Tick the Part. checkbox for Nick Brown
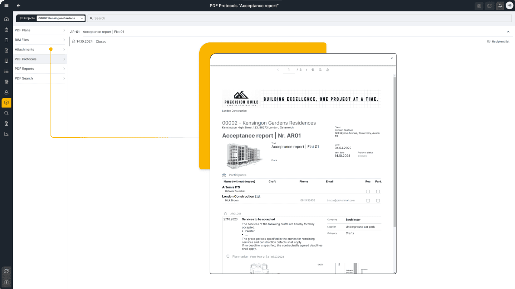The height and width of the screenshot is (289, 515). pos(378,200)
